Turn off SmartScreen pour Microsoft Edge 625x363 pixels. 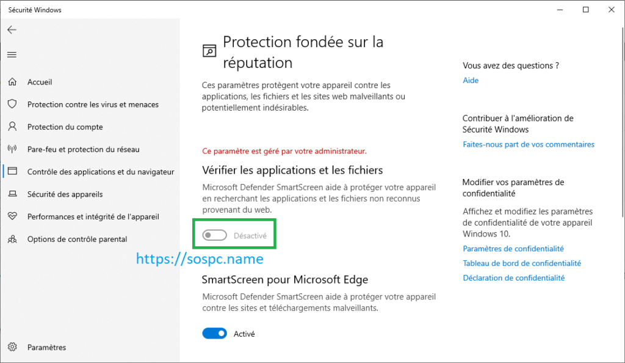[x=215, y=334]
